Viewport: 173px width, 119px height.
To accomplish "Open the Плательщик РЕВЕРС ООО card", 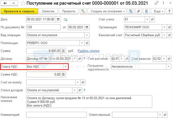I will tap(87, 43).
